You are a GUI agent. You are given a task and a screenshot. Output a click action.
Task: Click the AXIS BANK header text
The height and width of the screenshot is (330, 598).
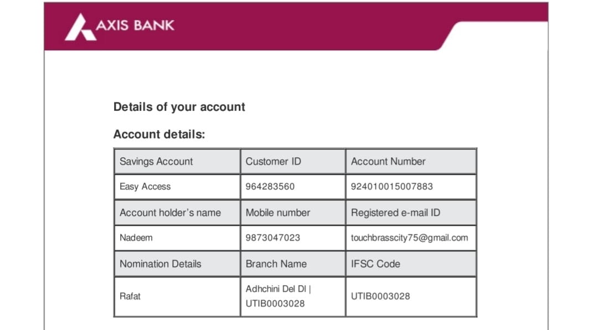(135, 25)
